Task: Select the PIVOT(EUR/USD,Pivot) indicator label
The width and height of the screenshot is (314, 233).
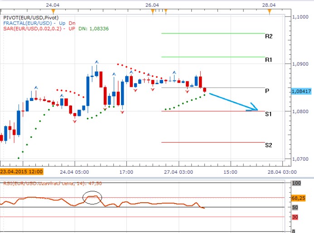Action: (31, 18)
